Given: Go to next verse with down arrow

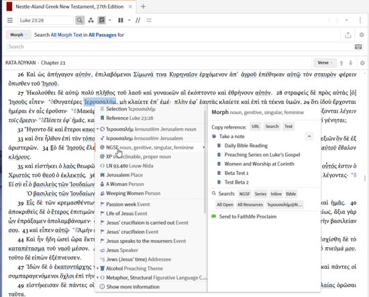Looking at the screenshot, I should click(351, 63).
